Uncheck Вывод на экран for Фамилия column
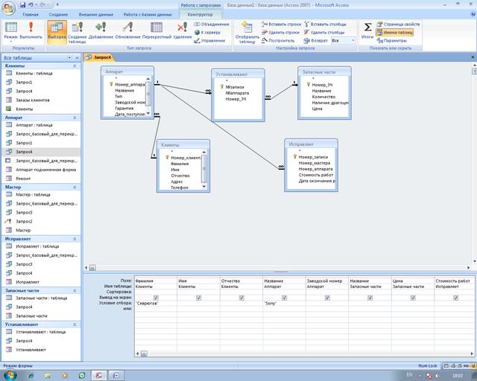The height and width of the screenshot is (381, 477). (x=156, y=298)
